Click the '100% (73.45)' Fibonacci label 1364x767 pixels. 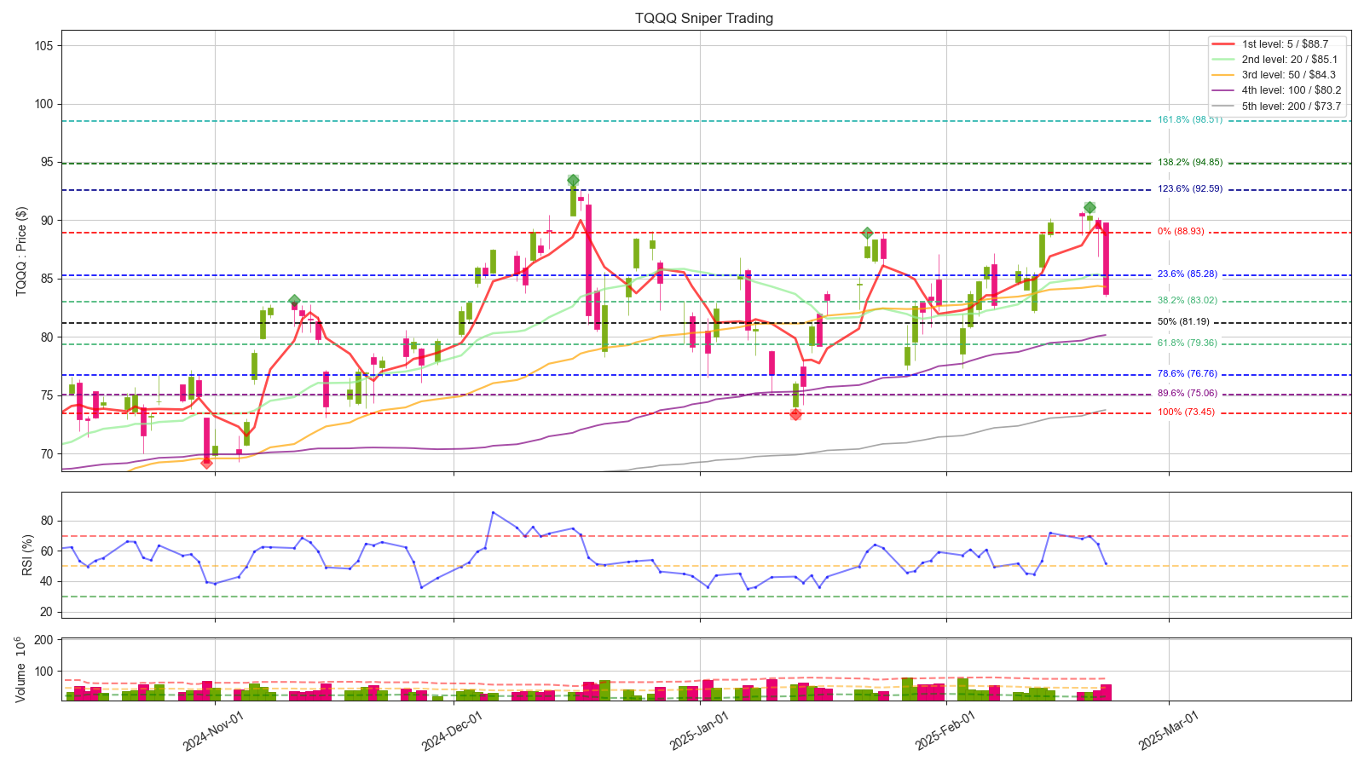pyautogui.click(x=1186, y=412)
